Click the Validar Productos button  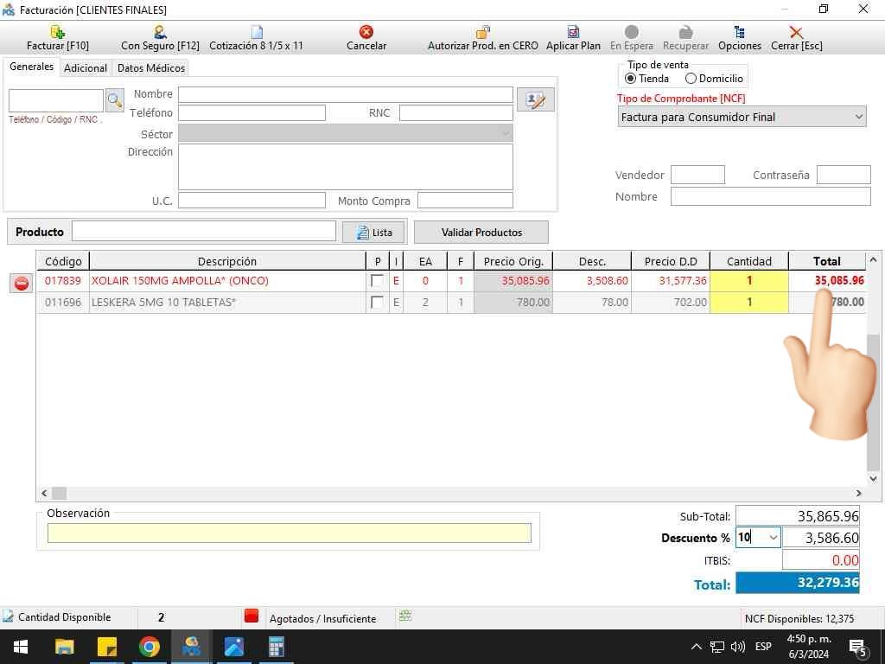[x=481, y=232]
